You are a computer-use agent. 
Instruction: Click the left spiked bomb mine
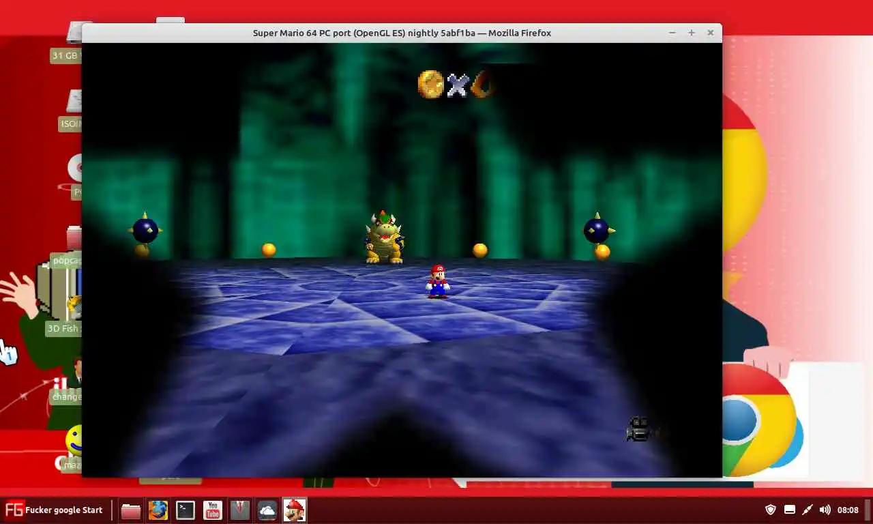(x=145, y=230)
